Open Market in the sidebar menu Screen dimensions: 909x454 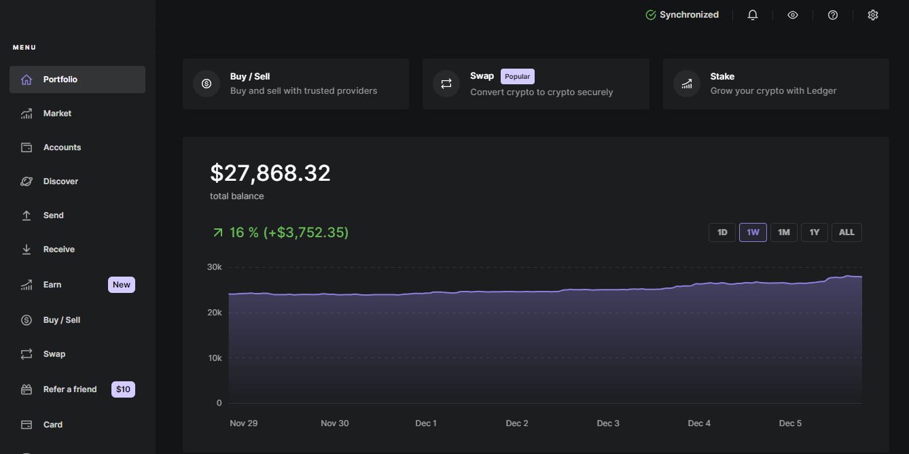tap(57, 113)
